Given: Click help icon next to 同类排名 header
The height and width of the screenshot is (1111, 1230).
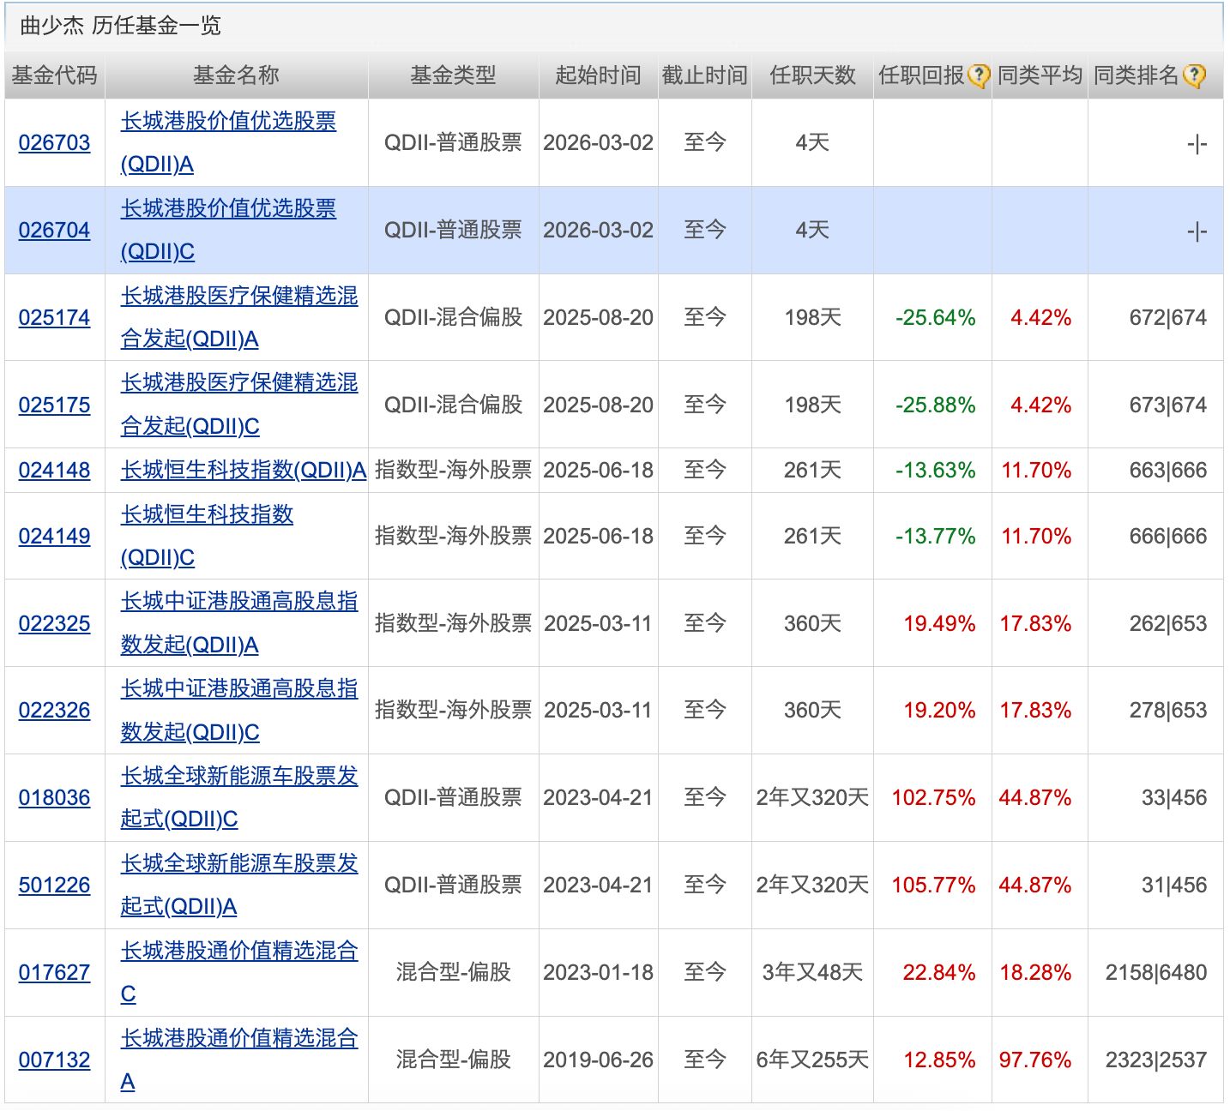Looking at the screenshot, I should (x=1193, y=76).
